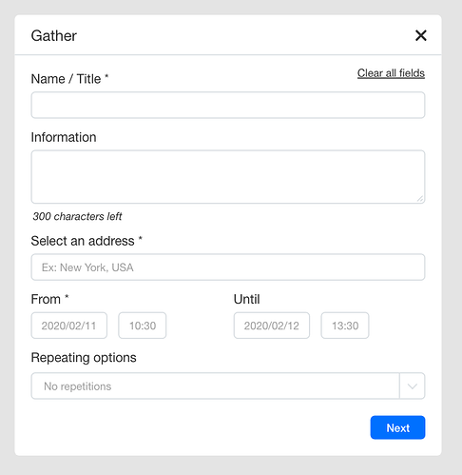Open the From date field 2020/02/11
The height and width of the screenshot is (475, 462).
tap(69, 326)
